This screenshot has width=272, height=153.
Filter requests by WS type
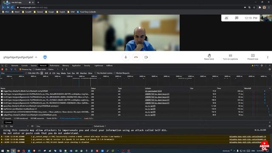tap(77, 73)
